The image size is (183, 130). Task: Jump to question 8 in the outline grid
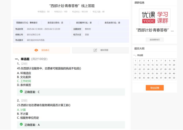click(165, 61)
